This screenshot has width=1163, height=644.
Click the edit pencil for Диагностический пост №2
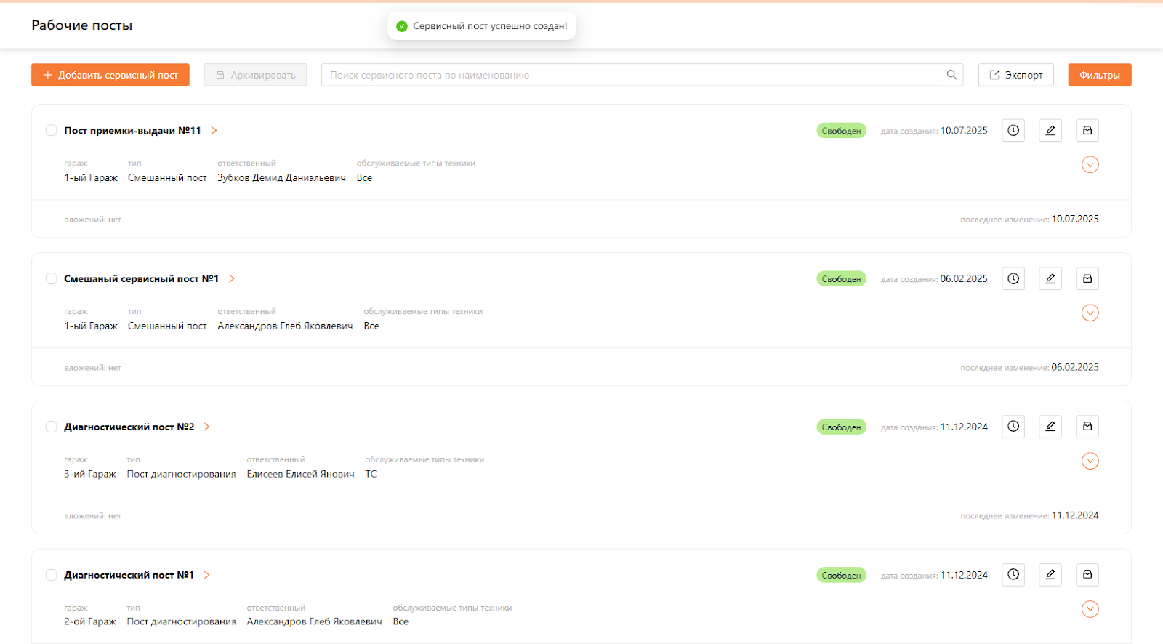(x=1050, y=427)
